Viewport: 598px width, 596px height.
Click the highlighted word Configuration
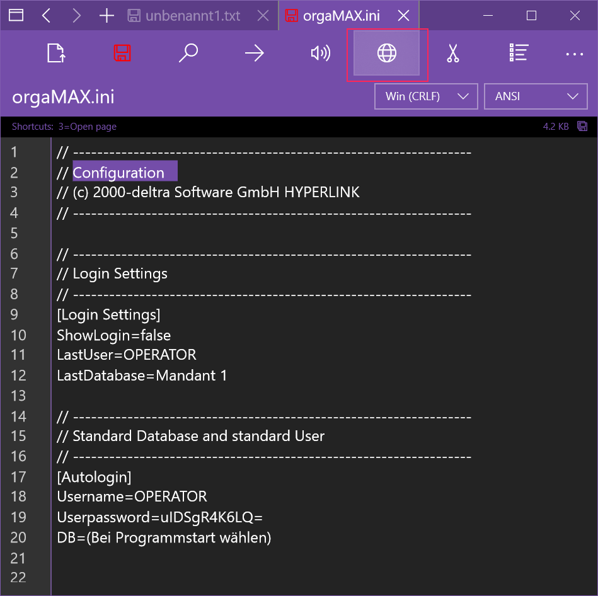pos(118,173)
